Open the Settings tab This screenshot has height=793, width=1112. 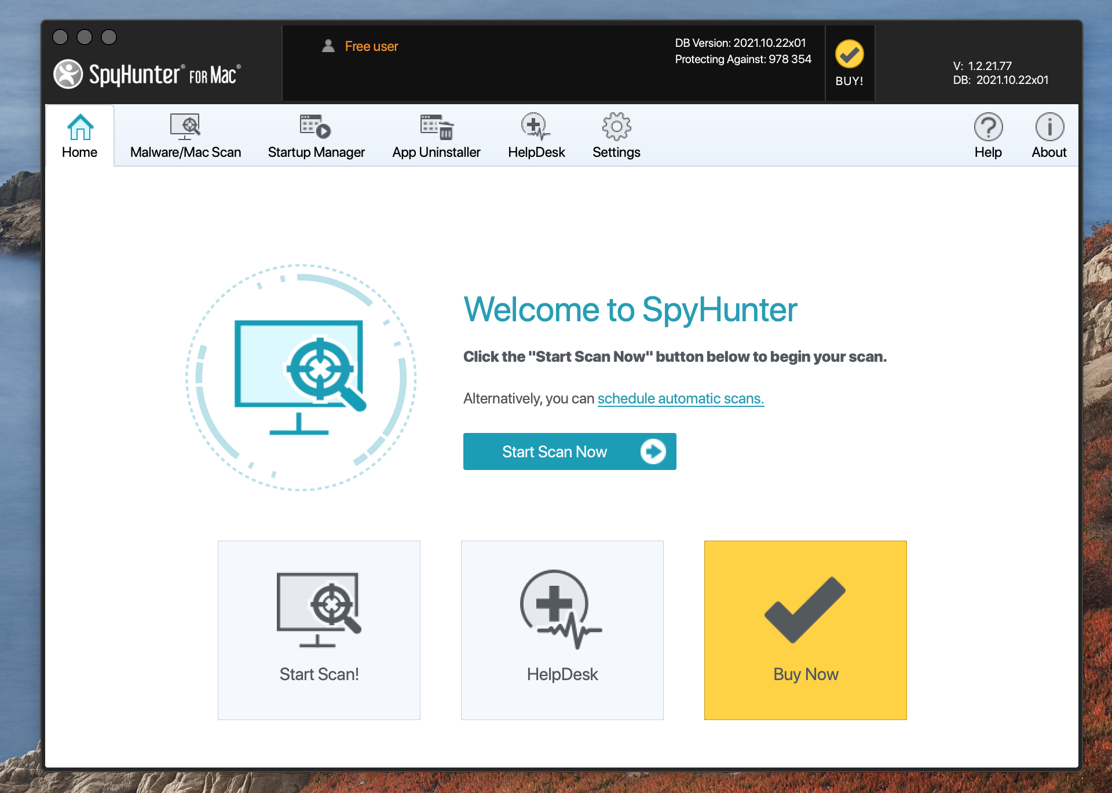coord(616,136)
